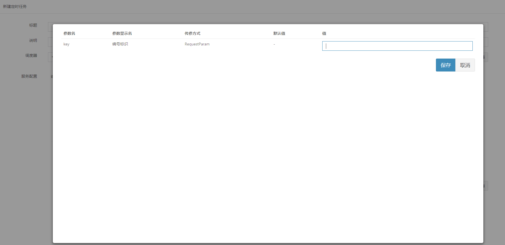Click the 标题 label in background form
Image resolution: width=505 pixels, height=245 pixels.
[x=33, y=25]
